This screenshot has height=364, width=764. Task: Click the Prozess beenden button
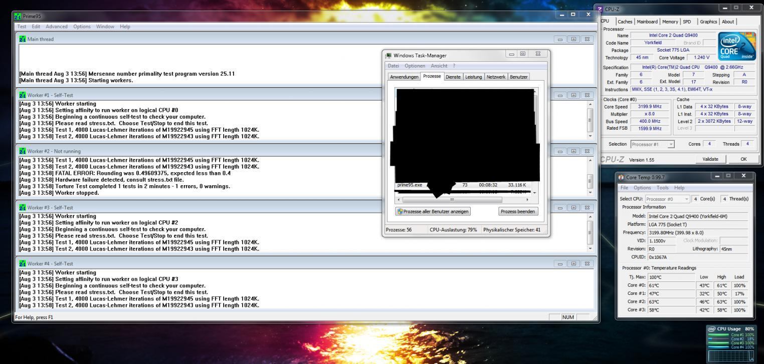[x=518, y=211]
